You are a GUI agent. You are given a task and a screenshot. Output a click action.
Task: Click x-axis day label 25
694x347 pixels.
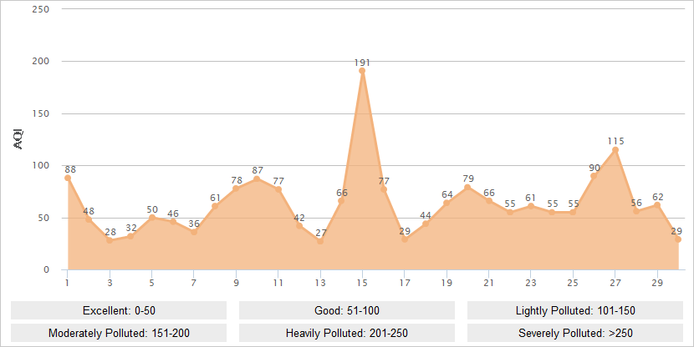coord(573,283)
